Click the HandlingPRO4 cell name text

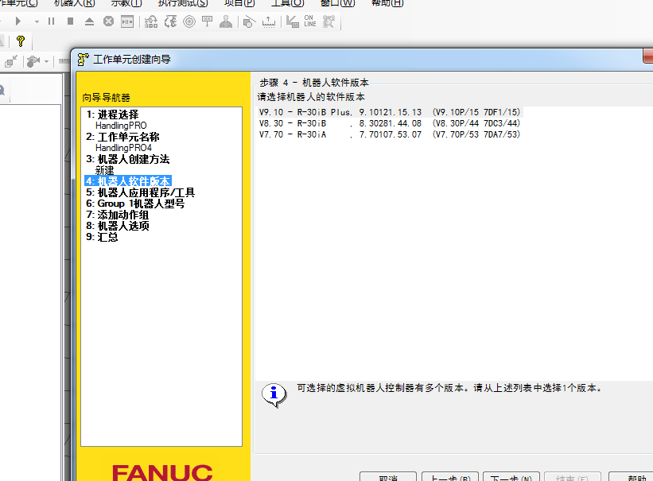coord(123,148)
